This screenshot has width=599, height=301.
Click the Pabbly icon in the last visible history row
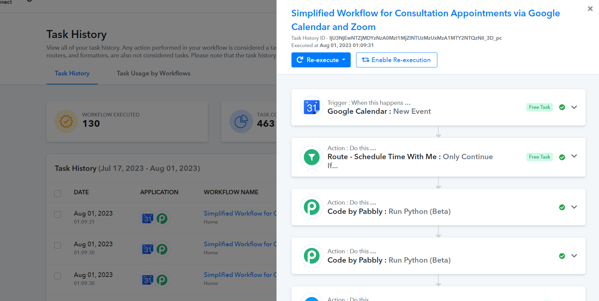pyautogui.click(x=162, y=280)
